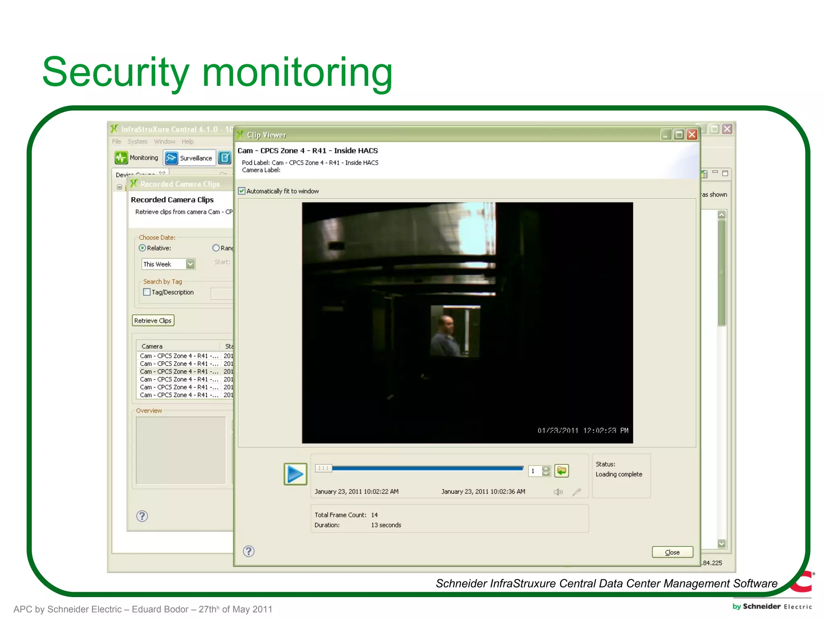
Task: Select the last Cam - CPCS Zone 4 row
Action: click(x=185, y=395)
